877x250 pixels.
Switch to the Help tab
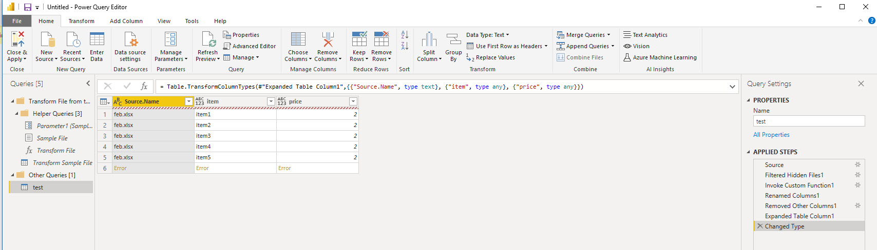pyautogui.click(x=220, y=21)
